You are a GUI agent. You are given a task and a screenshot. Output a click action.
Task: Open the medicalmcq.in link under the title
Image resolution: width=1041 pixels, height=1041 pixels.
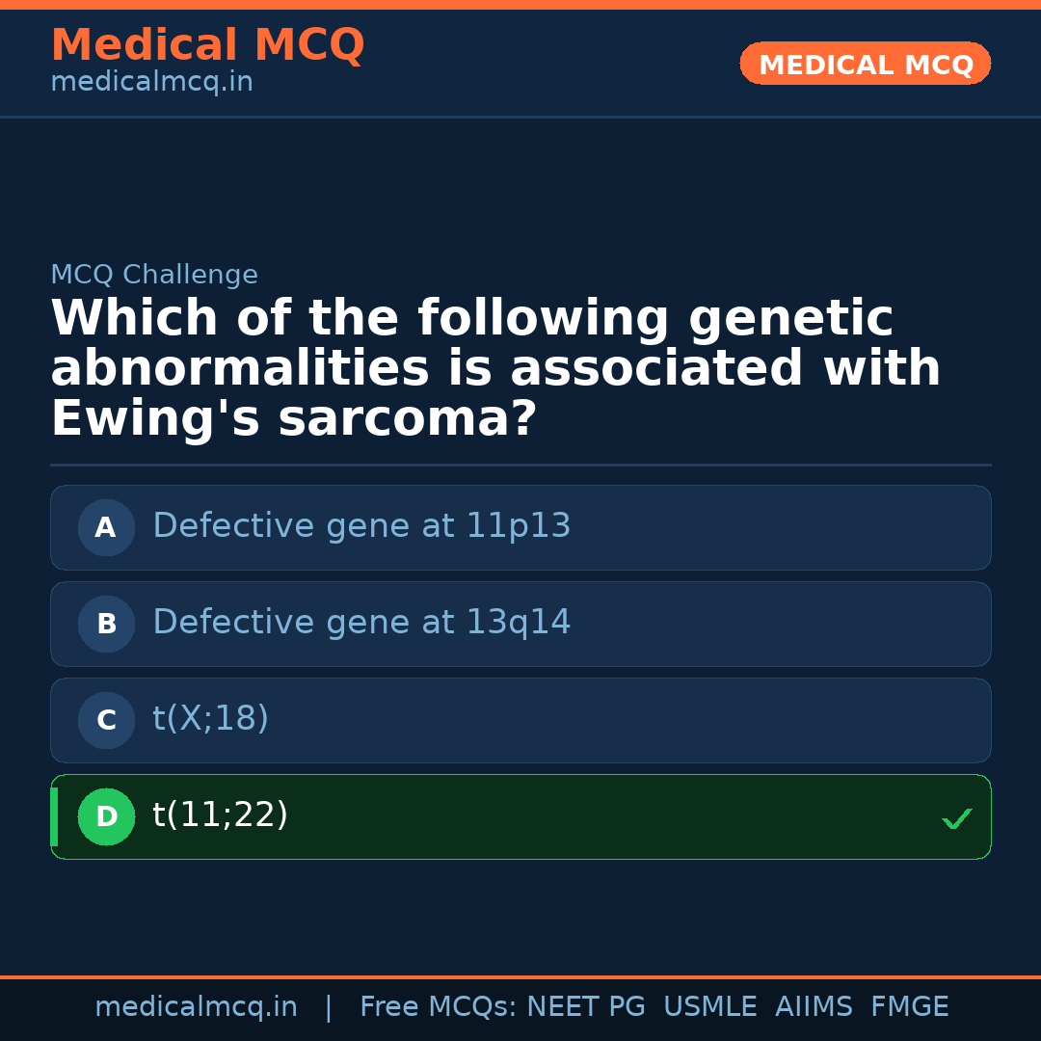pos(151,83)
